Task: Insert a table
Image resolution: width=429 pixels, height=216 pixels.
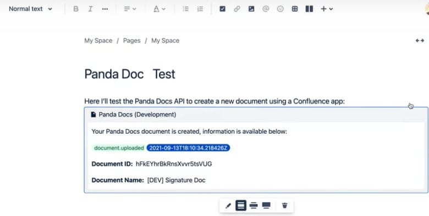Action: point(295,9)
